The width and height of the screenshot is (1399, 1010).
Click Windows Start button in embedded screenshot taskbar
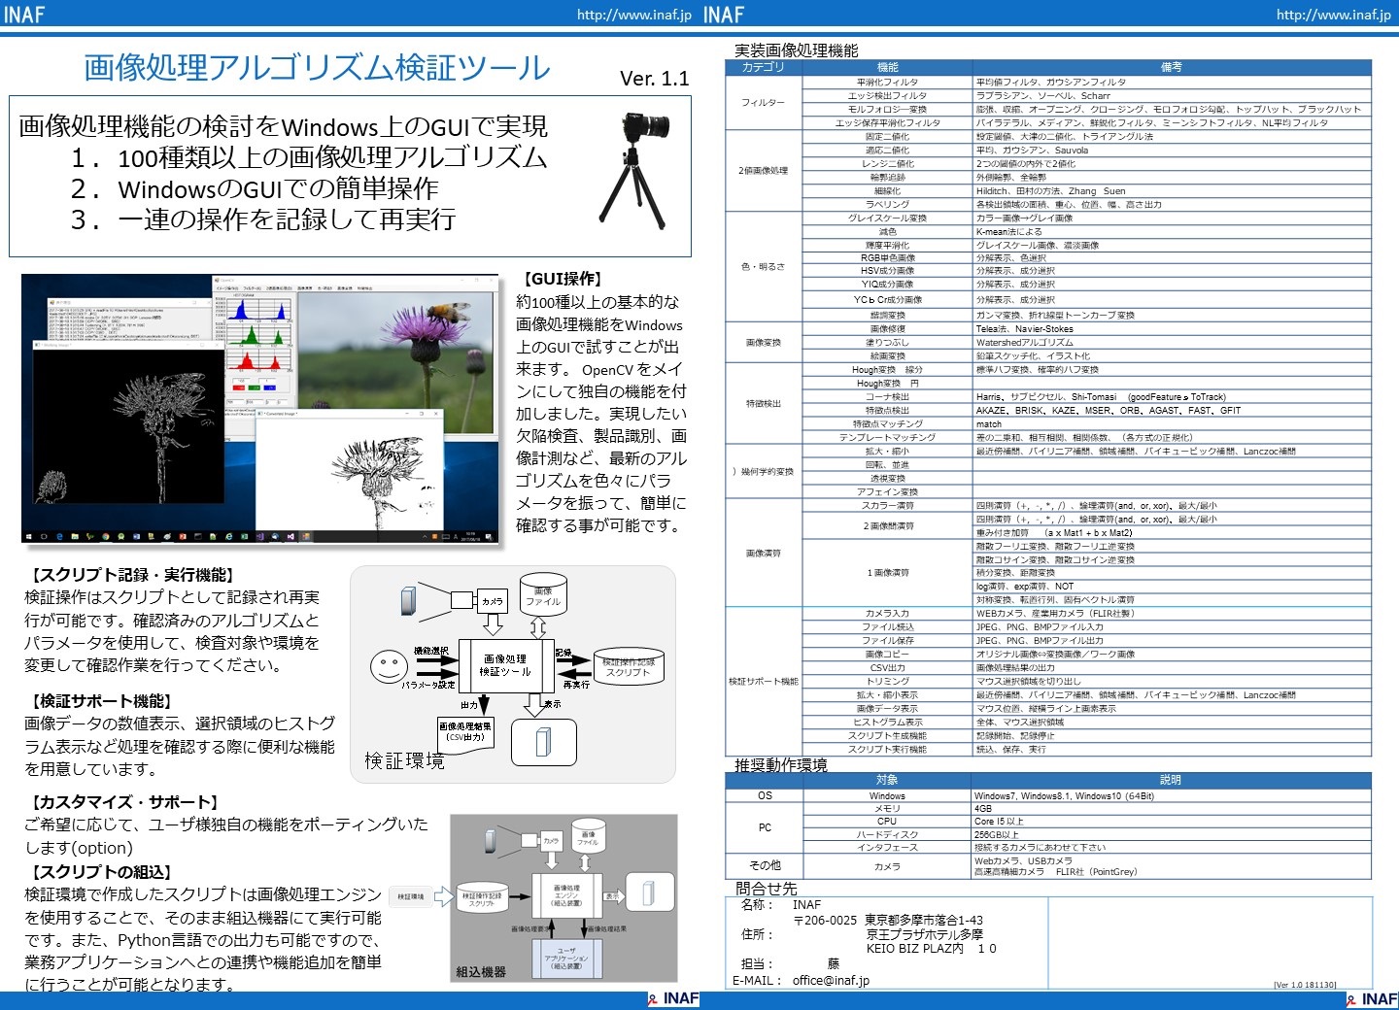pos(29,536)
